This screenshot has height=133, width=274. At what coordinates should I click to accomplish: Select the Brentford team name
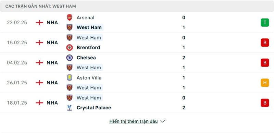tap(88, 48)
